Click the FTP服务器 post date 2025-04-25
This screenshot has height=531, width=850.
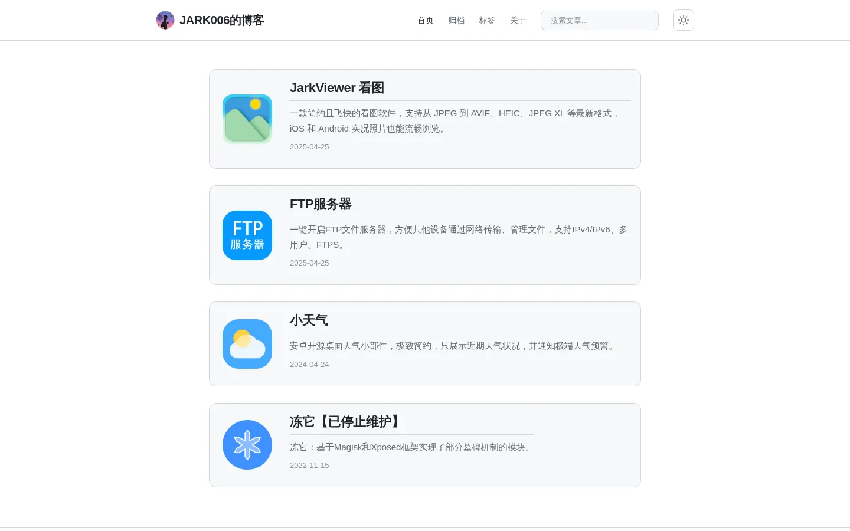coord(309,263)
